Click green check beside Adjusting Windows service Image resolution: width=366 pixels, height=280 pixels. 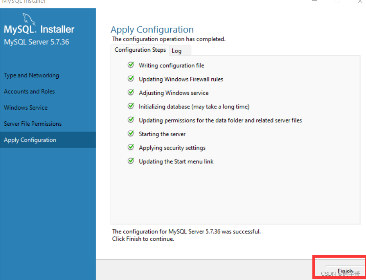[131, 92]
